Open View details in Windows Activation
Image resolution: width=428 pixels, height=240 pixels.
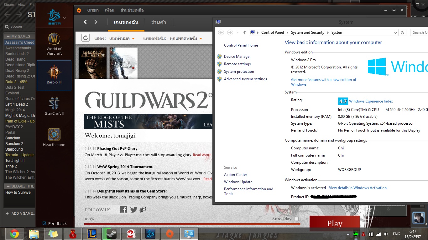(358, 188)
